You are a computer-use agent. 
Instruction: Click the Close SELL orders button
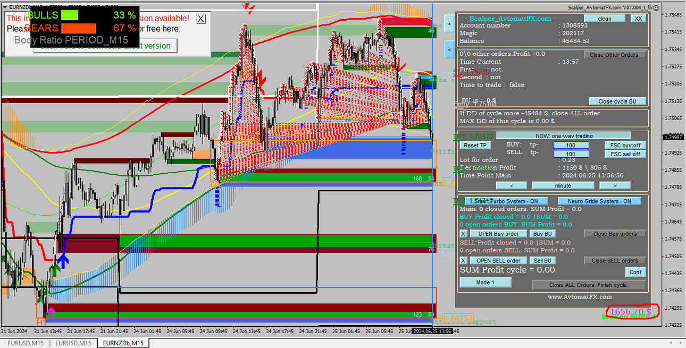tap(615, 261)
